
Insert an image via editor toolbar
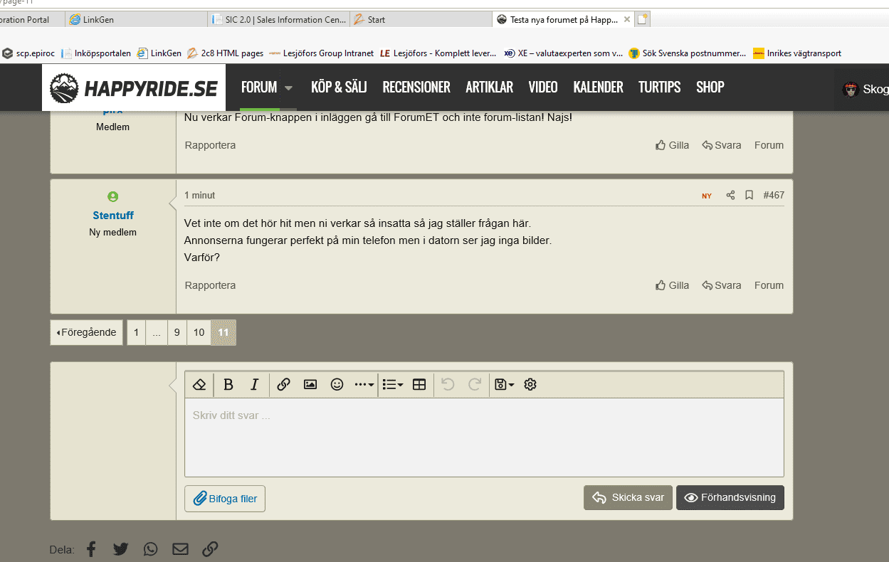coord(310,385)
